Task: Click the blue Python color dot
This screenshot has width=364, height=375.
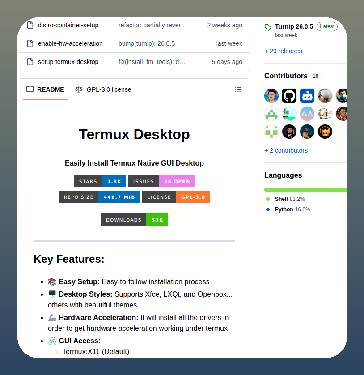Action: [268, 209]
